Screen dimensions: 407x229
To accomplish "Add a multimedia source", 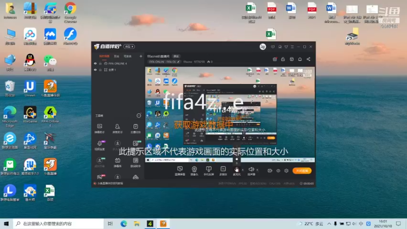I will (223, 171).
